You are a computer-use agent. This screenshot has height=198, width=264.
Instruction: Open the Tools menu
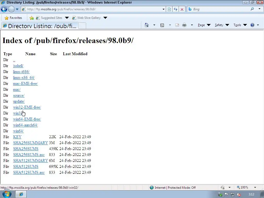[240, 25]
